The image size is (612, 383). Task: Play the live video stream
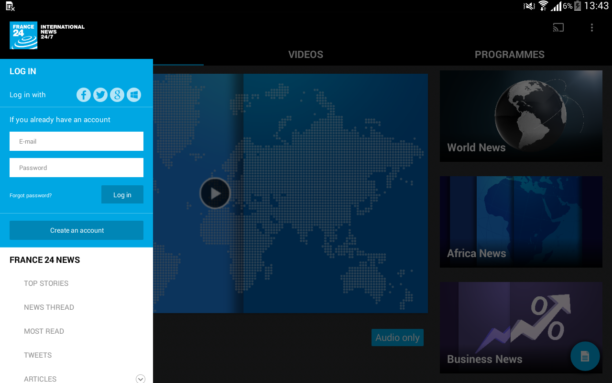pos(215,193)
